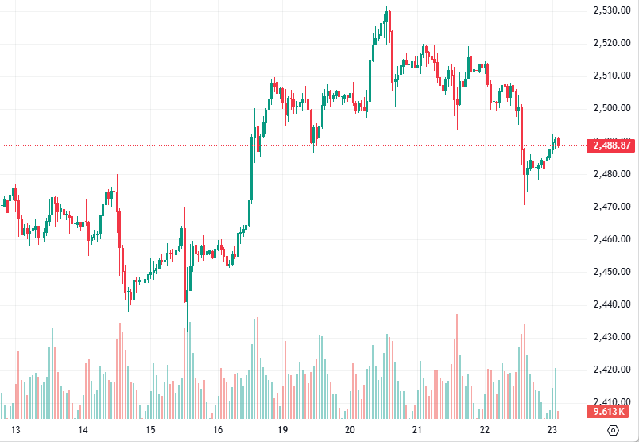Select bold date 19 on the time axis
Screen dimensions: 639x442
coord(282,430)
